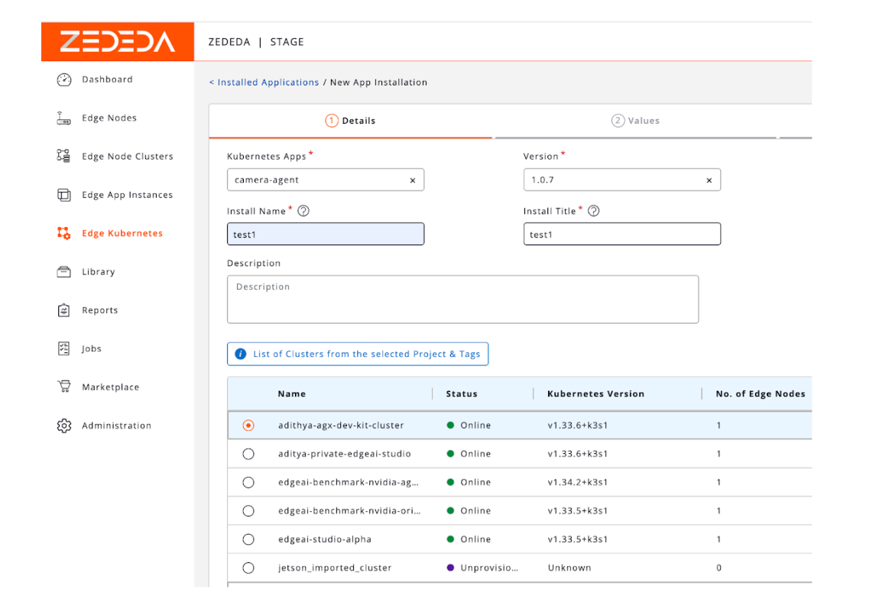Open Reports using the clipboard icon
This screenshot has height=599, width=892.
tap(64, 310)
